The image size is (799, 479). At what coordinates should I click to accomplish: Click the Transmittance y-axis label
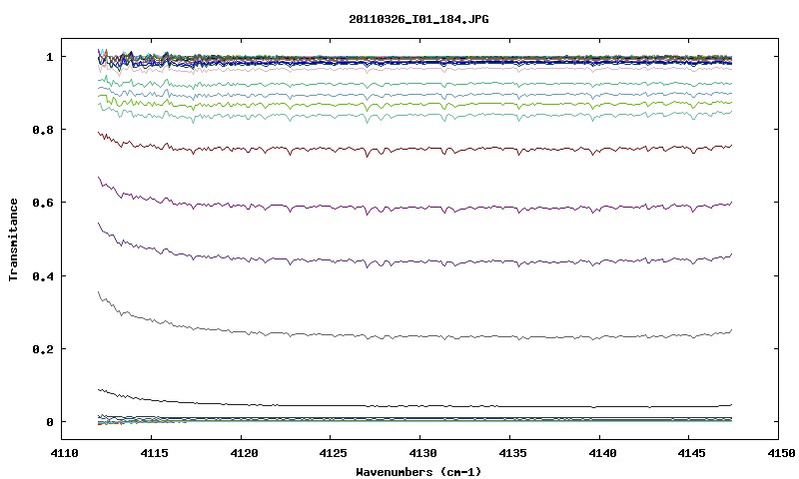[x=13, y=239]
